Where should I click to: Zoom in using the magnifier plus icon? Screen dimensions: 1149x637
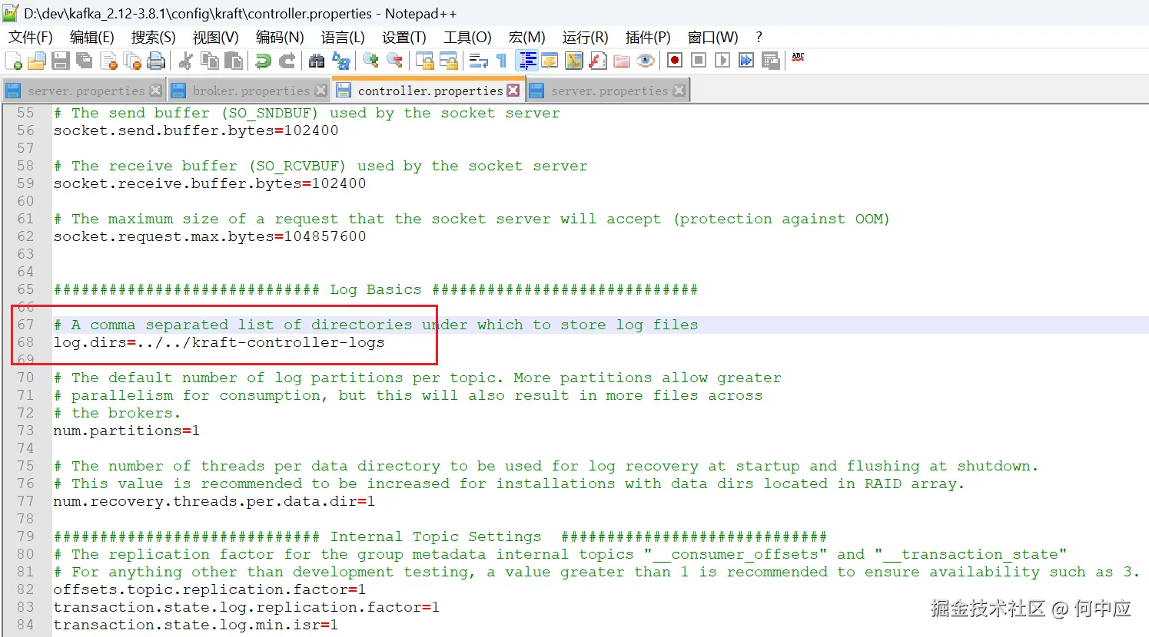coord(370,61)
